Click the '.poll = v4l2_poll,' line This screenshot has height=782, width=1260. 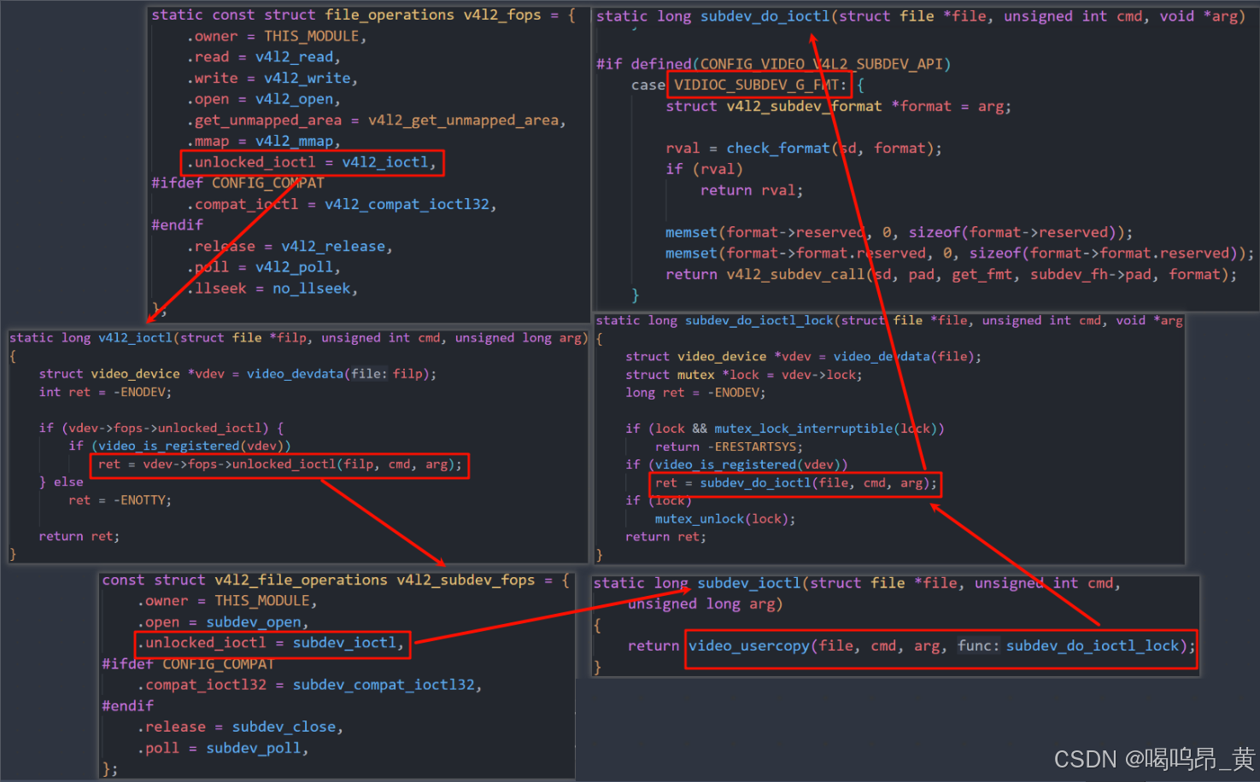[x=263, y=267]
